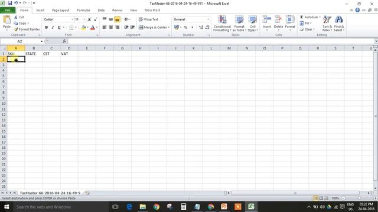This screenshot has height=212, width=378.
Task: Open the Fill Color dropdown arrow
Action: click(x=87, y=28)
